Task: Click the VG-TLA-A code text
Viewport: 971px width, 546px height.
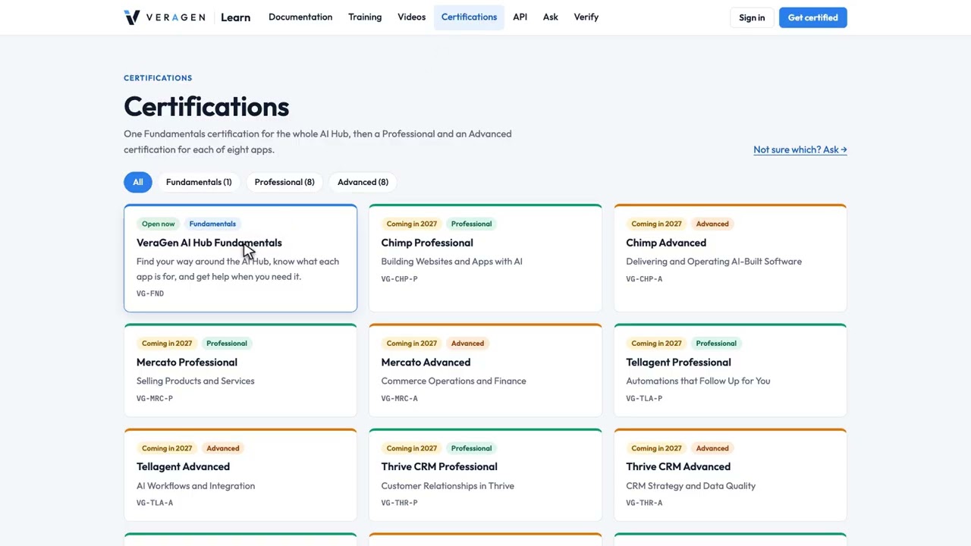Action: tap(155, 503)
